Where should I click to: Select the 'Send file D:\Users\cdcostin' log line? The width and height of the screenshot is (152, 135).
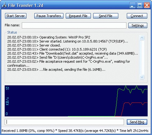click(57, 57)
